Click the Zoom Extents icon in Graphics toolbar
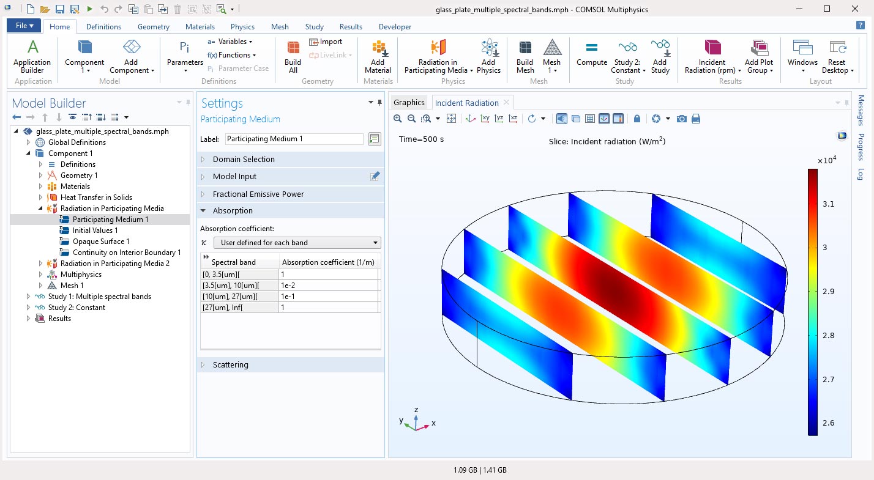874x480 pixels. pyautogui.click(x=452, y=119)
